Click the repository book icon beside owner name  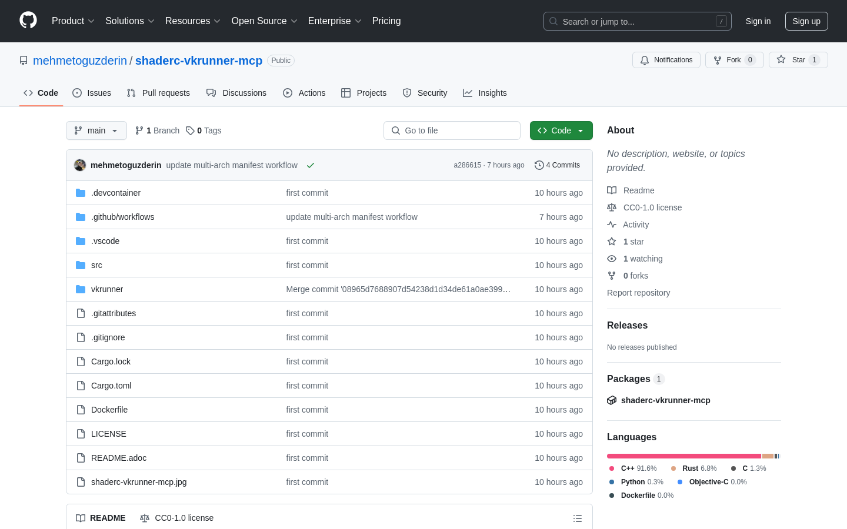click(x=24, y=61)
